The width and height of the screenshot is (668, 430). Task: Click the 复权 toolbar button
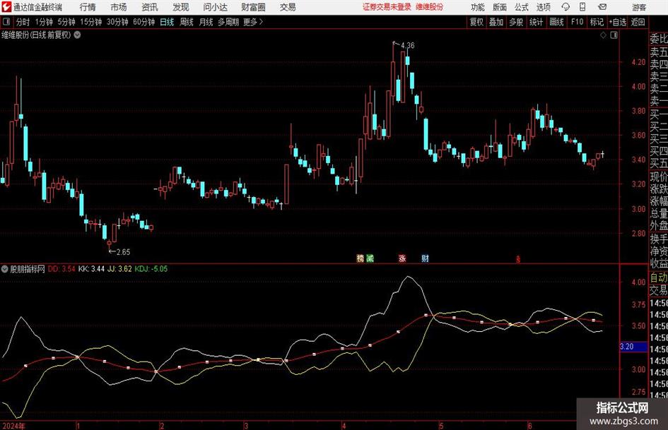(476, 22)
